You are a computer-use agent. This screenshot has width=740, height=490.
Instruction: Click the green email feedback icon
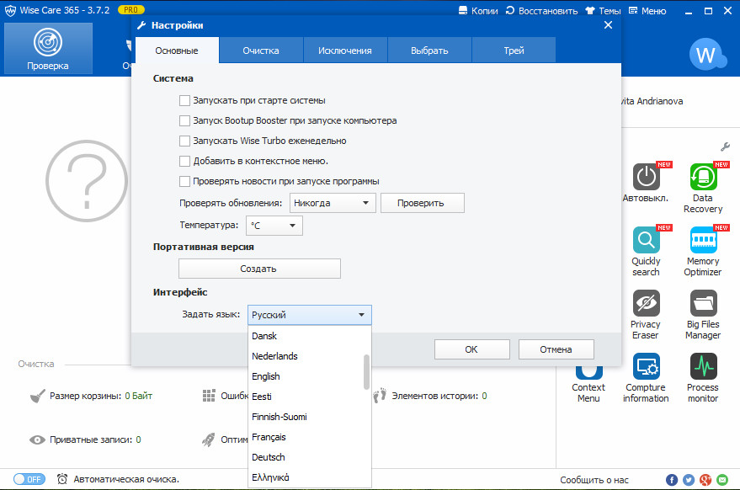[722, 480]
